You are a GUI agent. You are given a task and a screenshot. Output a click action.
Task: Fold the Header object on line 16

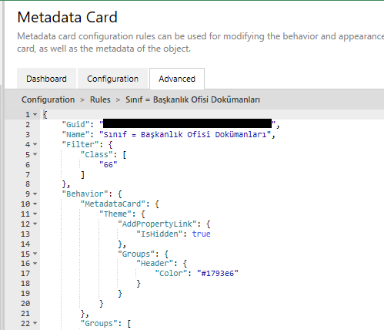point(35,264)
